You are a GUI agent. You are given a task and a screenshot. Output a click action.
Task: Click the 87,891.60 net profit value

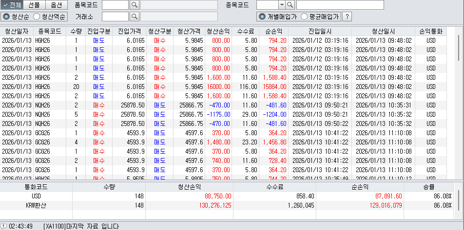click(x=388, y=196)
